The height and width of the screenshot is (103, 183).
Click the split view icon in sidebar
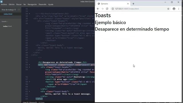pyautogui.click(x=19, y=10)
